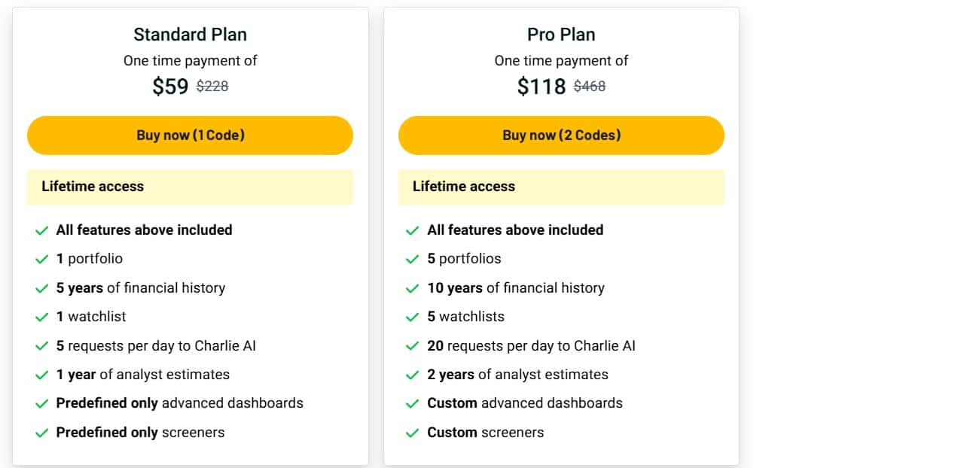Click the checkmark next to Custom screeners
The height and width of the screenshot is (468, 961).
(x=413, y=433)
